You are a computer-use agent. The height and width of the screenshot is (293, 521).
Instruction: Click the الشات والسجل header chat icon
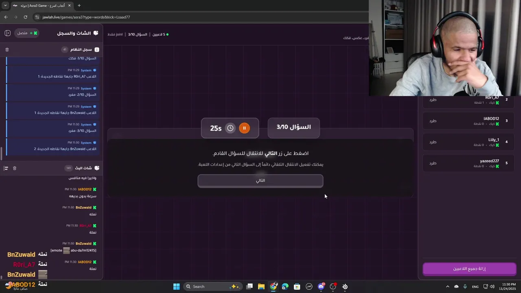tap(96, 33)
